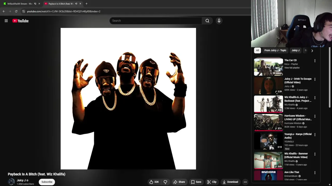Image resolution: width=332 pixels, height=186 pixels.
Task: Open options for Backseat video
Action: coord(315,98)
